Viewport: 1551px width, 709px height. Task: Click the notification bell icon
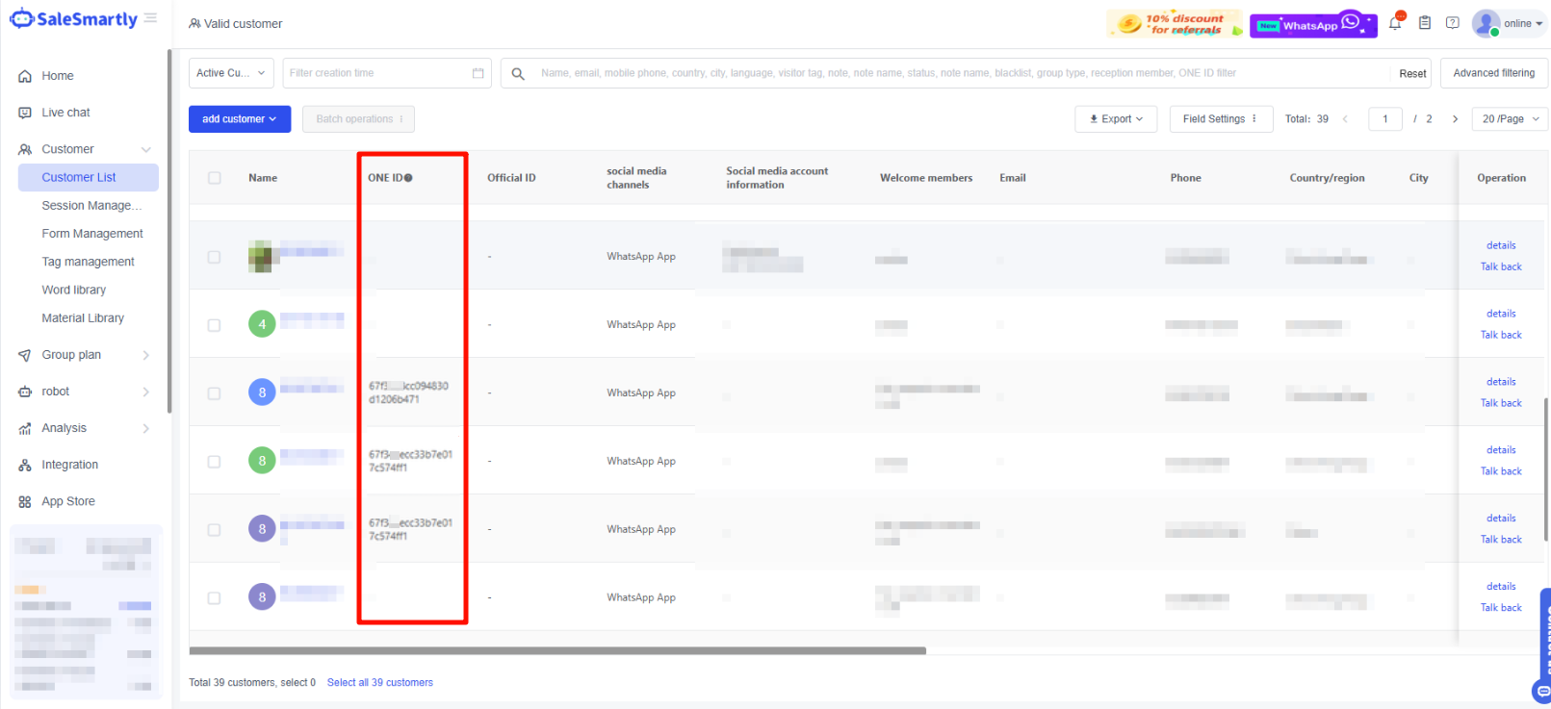point(1395,24)
